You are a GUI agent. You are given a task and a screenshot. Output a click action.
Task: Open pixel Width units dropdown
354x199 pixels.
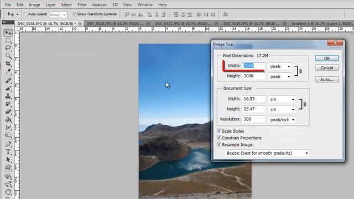pos(280,66)
